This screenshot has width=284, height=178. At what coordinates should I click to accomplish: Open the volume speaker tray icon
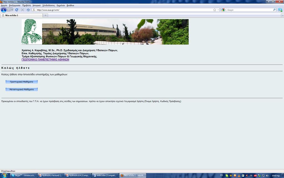pos(268,176)
